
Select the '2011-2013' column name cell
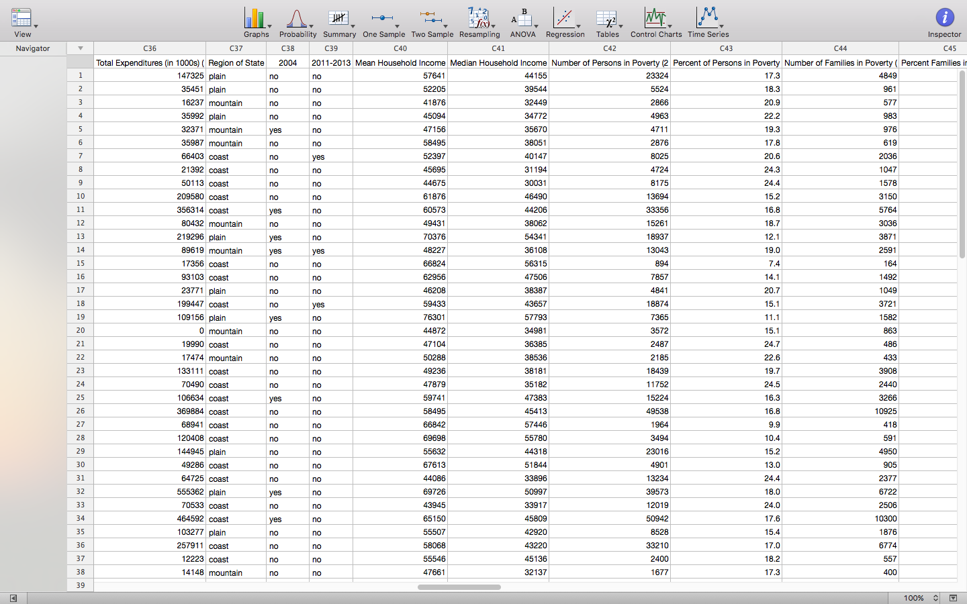331,62
